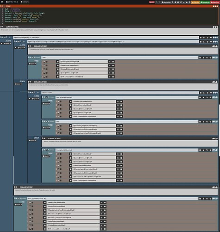
Task: Click the red Supprimer button
Action: click(x=215, y=2)
